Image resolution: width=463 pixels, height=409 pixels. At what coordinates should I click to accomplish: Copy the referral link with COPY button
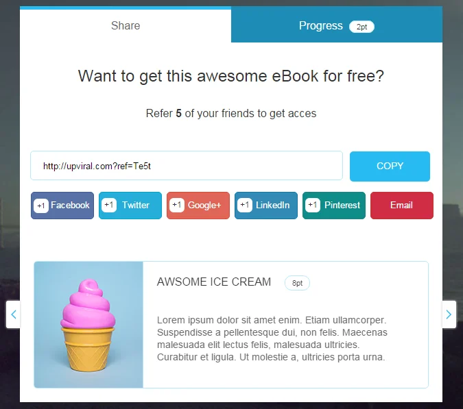point(390,166)
